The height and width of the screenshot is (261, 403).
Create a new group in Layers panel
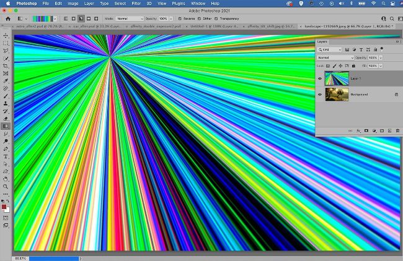point(382,130)
